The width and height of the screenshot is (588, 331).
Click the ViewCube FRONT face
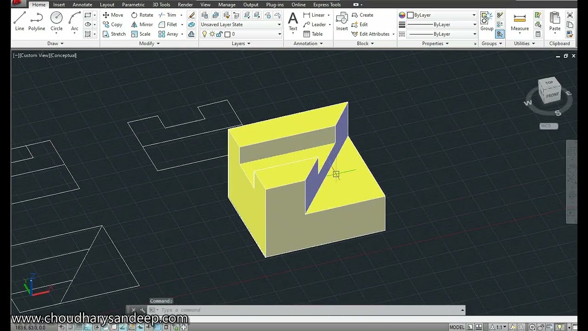552,95
